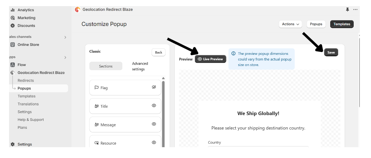Image resolution: width=371 pixels, height=158 pixels.
Task: Click the Title section text icon
Action: click(96, 106)
